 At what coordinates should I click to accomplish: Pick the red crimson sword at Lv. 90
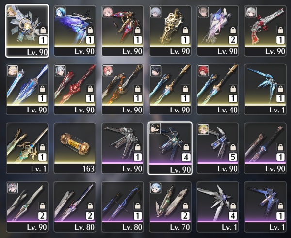pos(75,89)
